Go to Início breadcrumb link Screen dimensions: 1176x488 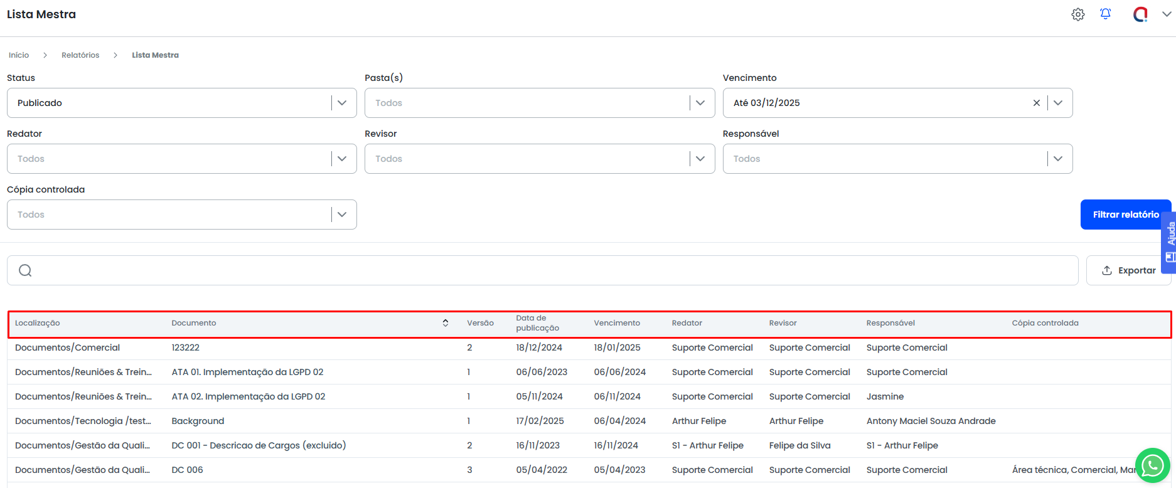(19, 55)
